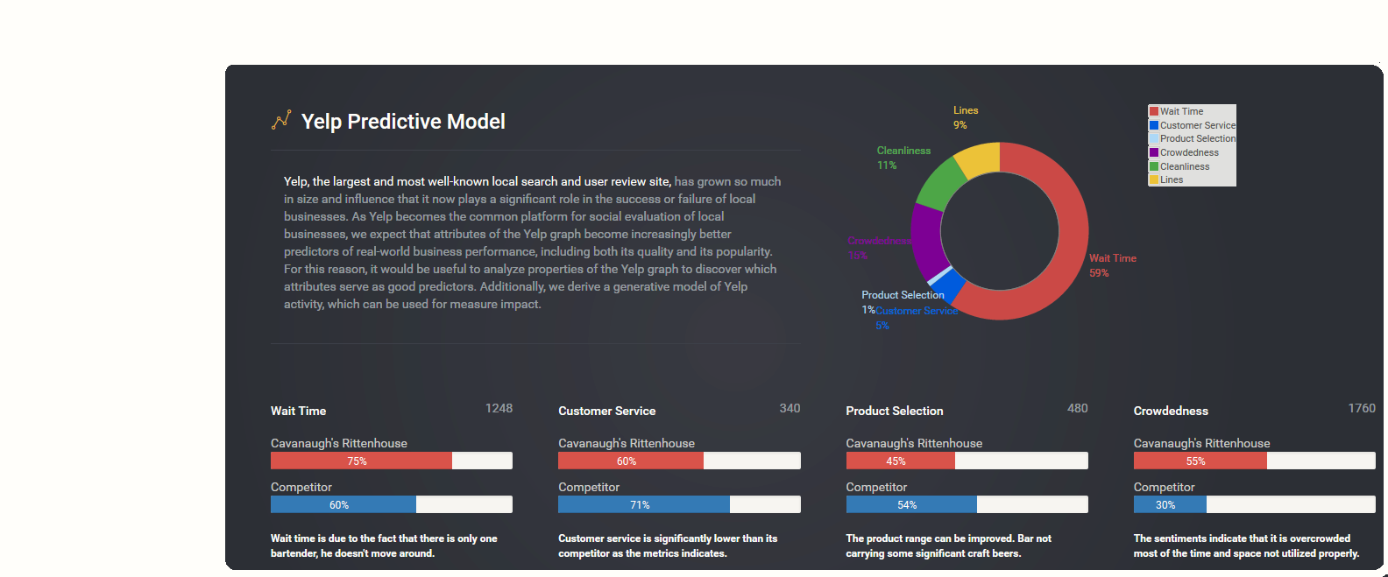Click the Product Selection card title
Image resolution: width=1388 pixels, height=577 pixels.
point(895,411)
